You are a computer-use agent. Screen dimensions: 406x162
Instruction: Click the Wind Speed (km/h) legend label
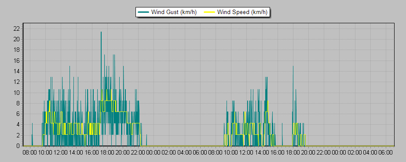coord(242,12)
